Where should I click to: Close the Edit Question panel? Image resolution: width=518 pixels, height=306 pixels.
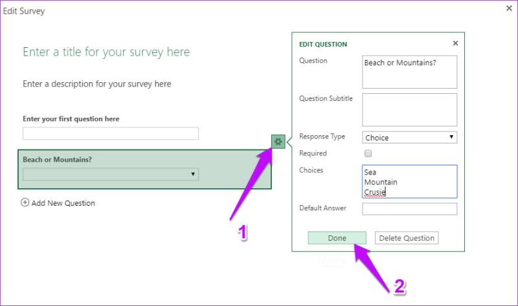455,43
